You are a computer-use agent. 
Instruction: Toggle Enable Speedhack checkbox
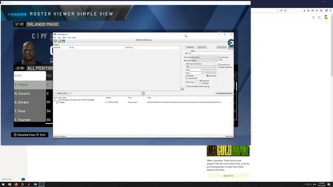pyautogui.click(x=219, y=67)
